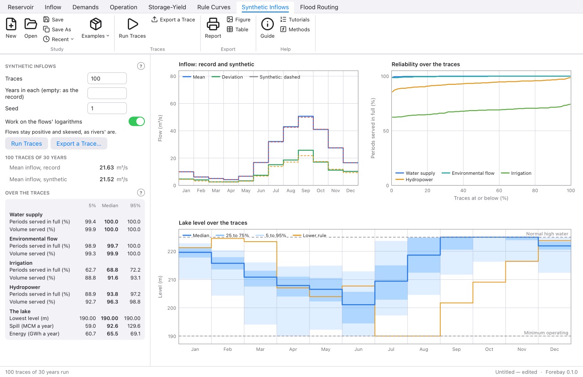Click the Export a Trace… side panel button
The image size is (583, 377).
[79, 144]
